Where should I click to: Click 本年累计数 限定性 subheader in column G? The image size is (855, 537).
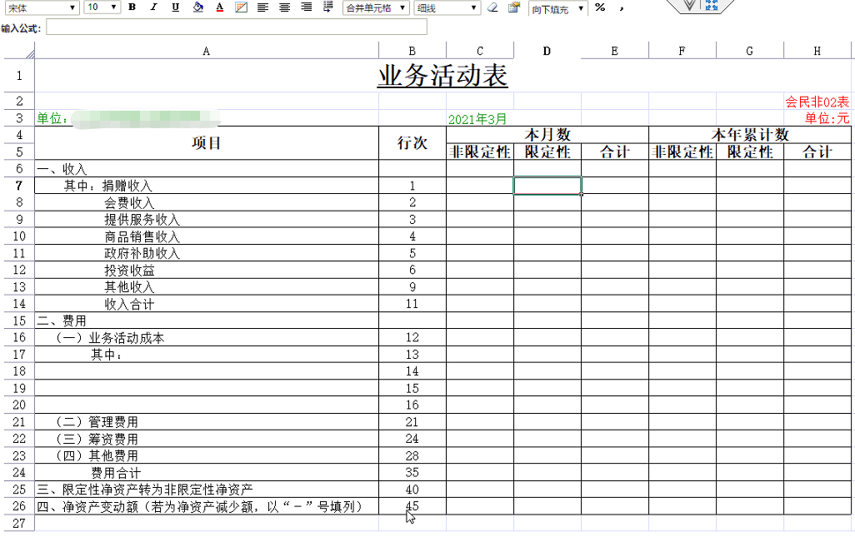coord(750,152)
